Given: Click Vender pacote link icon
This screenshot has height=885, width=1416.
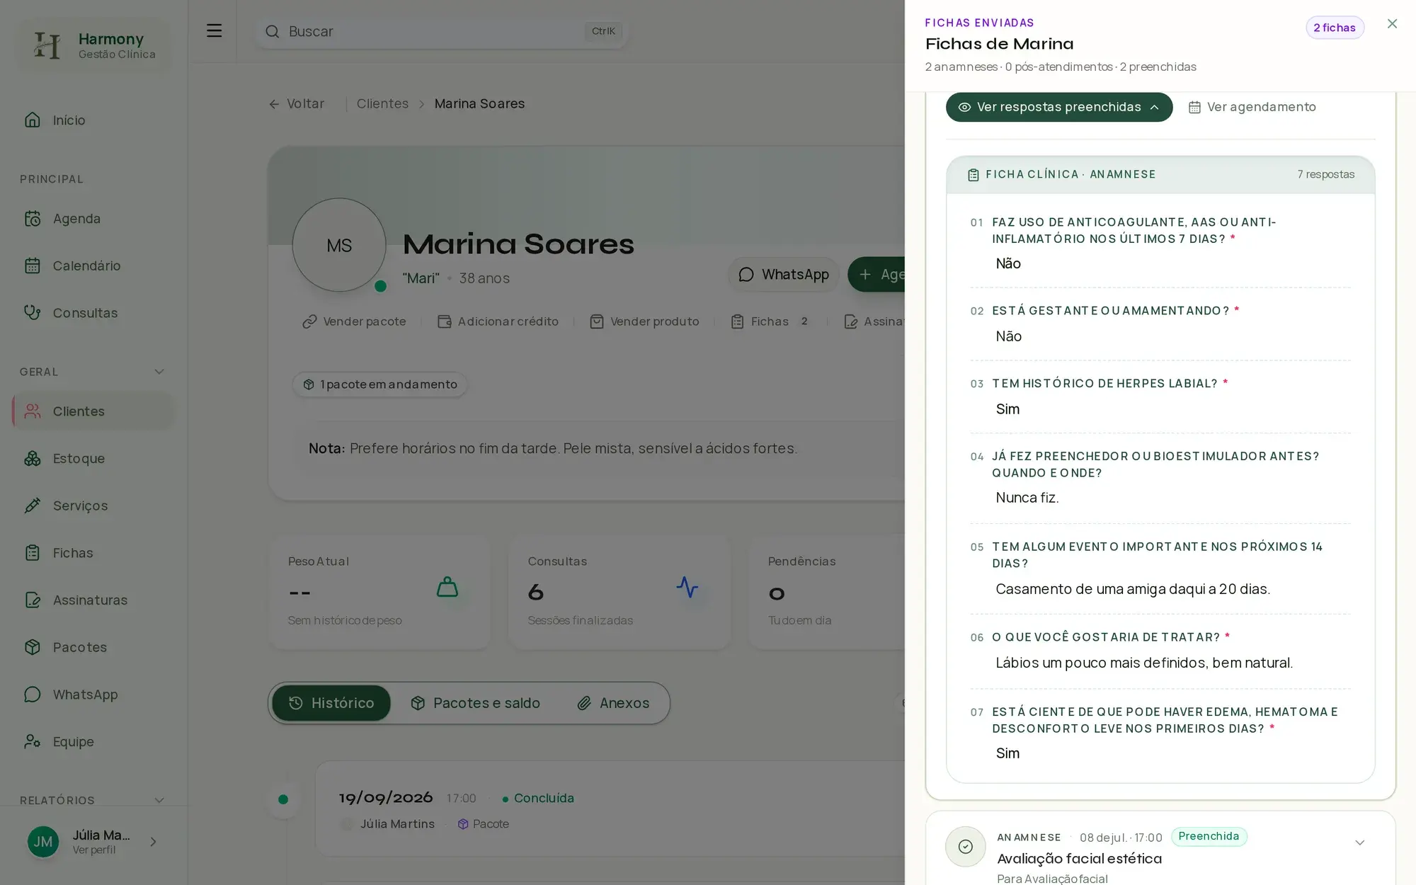Looking at the screenshot, I should [x=309, y=321].
